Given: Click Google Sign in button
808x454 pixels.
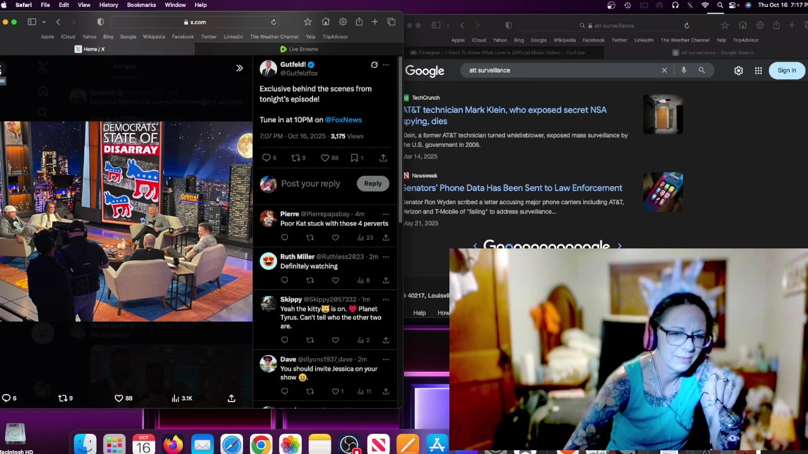Looking at the screenshot, I should (787, 70).
